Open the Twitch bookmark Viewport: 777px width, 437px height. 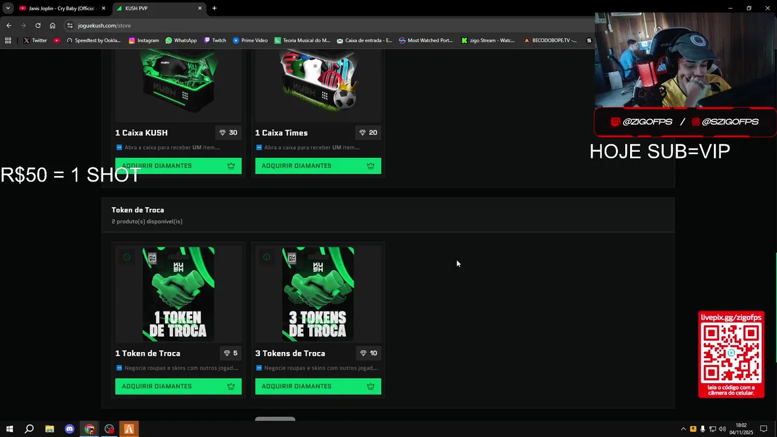click(215, 41)
